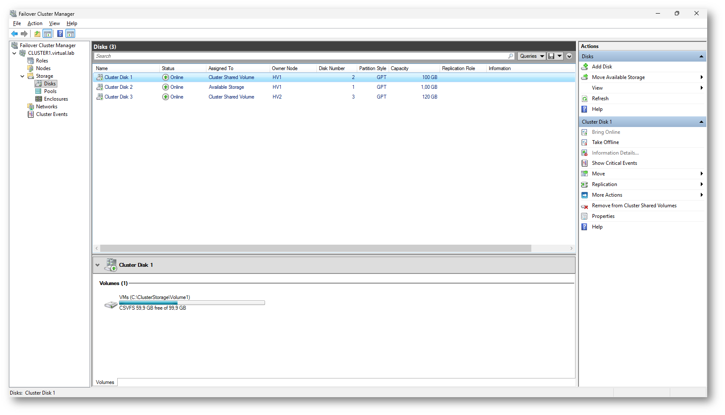Collapse the Cluster Disk 1 details pane
Viewport: 725px width, 415px height.
point(98,265)
